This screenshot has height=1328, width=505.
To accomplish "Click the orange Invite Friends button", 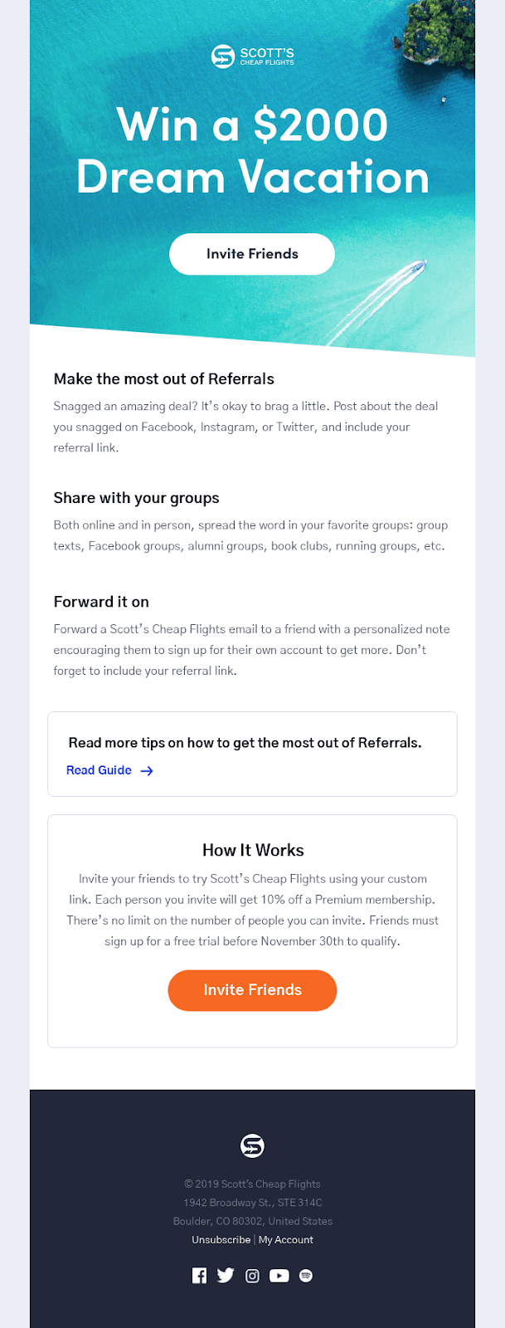I will click(252, 990).
